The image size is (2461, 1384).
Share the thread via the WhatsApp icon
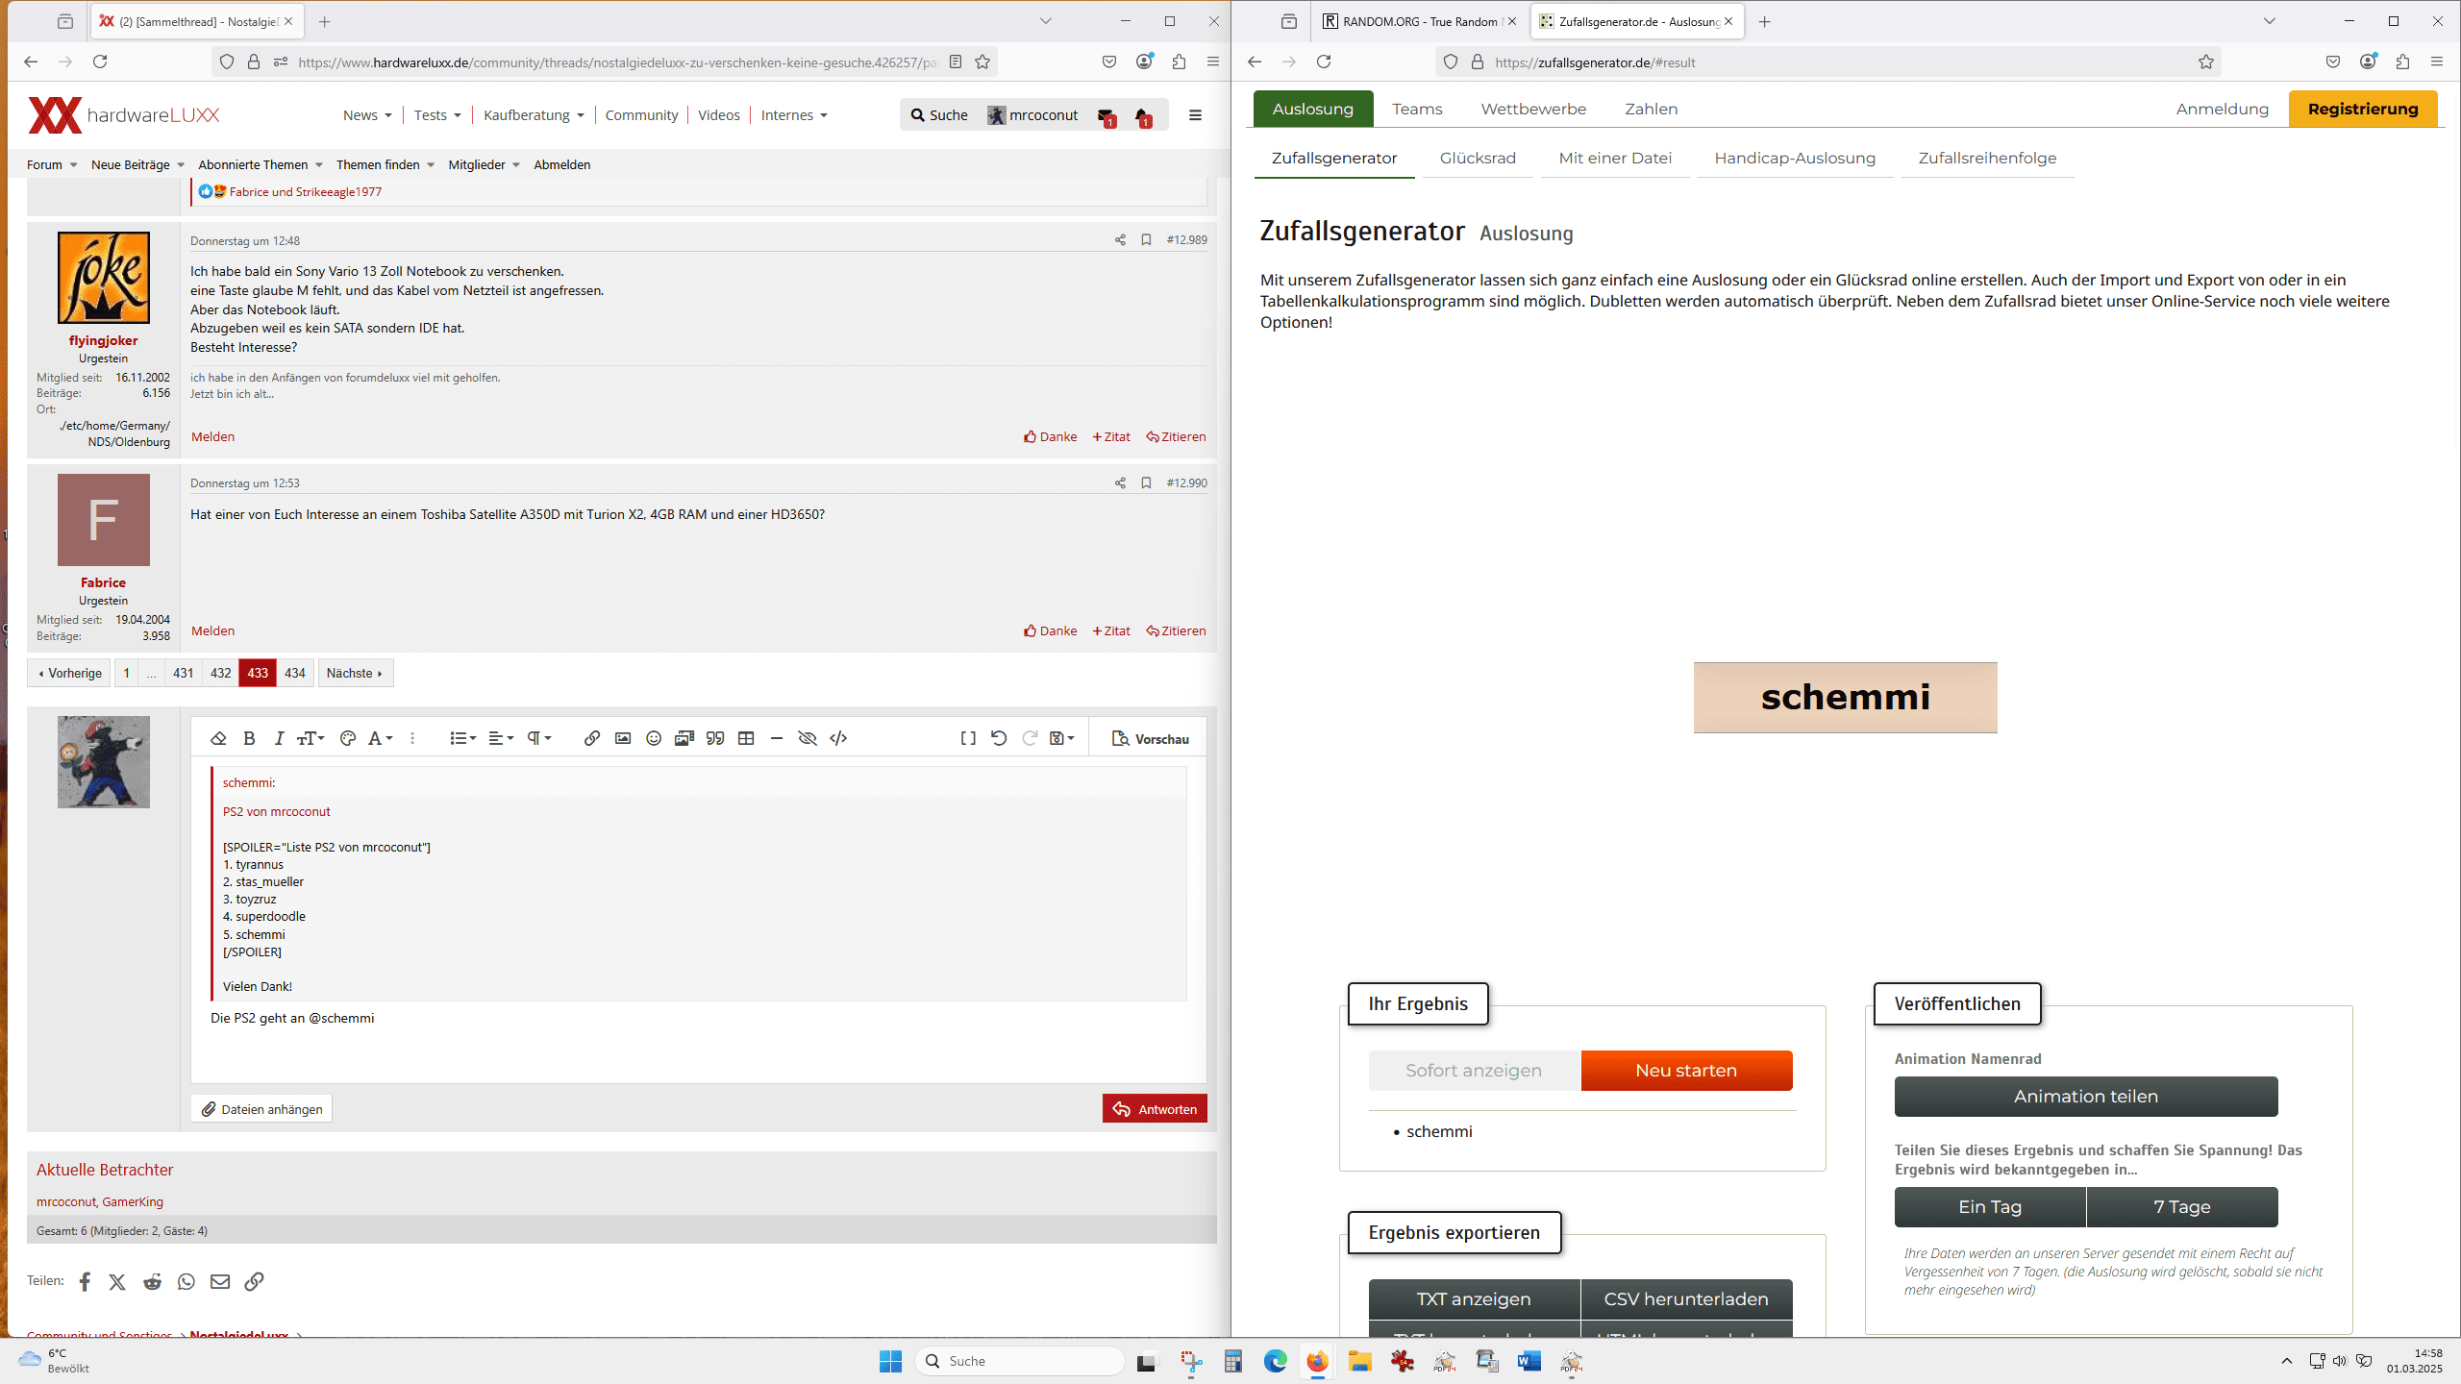[x=186, y=1281]
